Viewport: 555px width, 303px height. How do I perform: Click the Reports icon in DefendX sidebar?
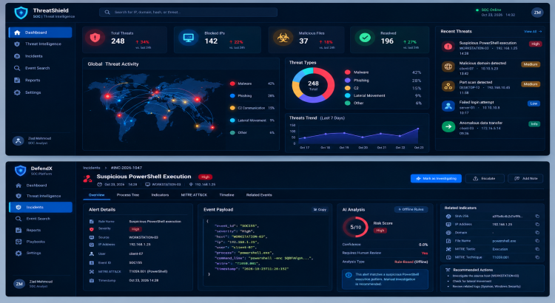click(x=18, y=230)
